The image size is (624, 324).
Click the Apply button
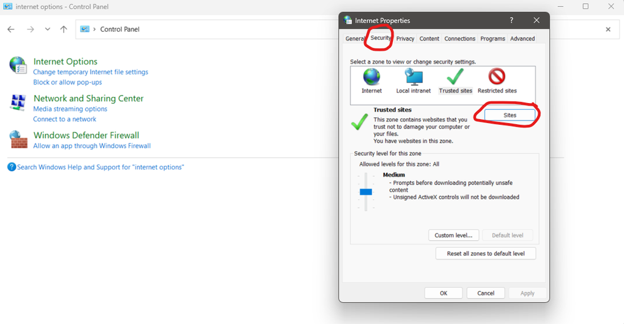pyautogui.click(x=527, y=293)
